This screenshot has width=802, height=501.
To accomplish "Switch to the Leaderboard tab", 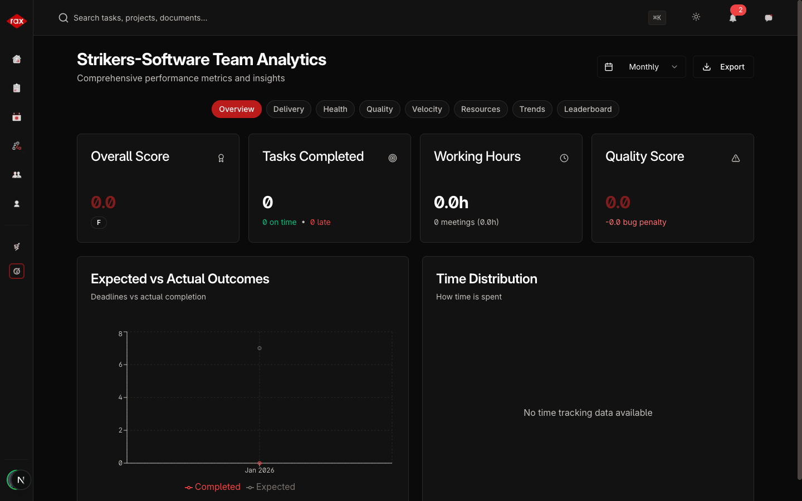I will pos(588,109).
